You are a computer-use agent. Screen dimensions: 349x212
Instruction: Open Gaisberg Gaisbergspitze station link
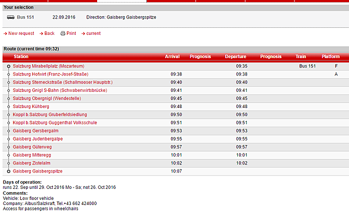pos(38,171)
